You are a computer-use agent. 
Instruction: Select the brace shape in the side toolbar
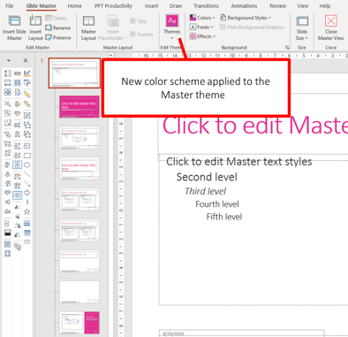coord(26,202)
